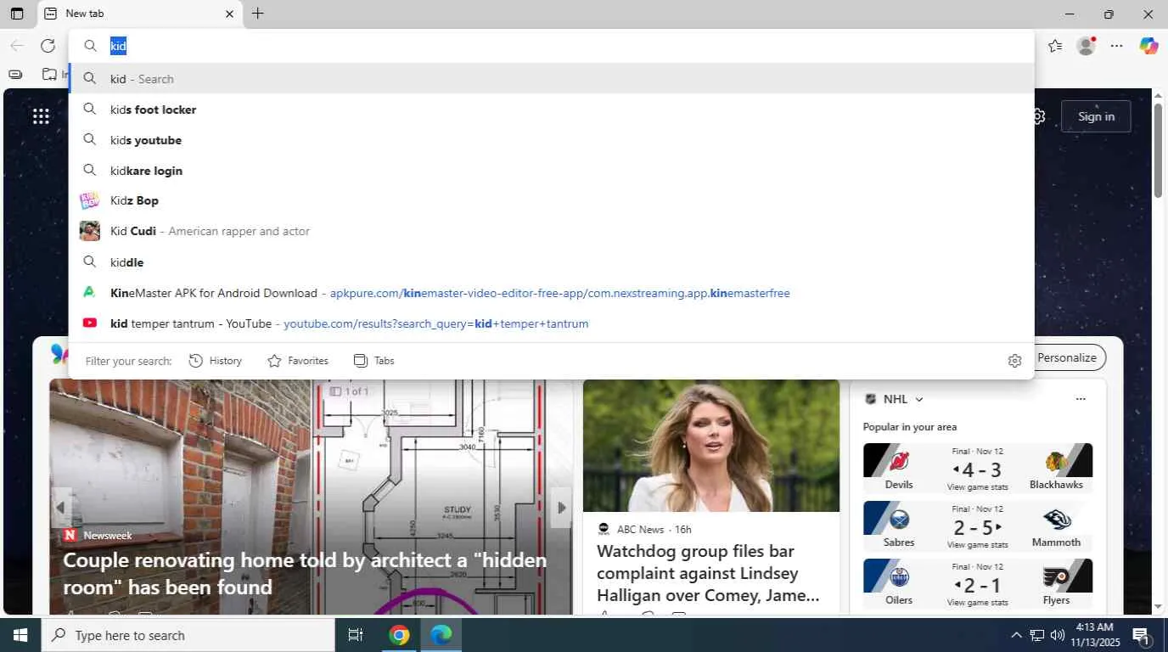Show hidden system tray icons
This screenshot has height=652, width=1168.
1016,635
